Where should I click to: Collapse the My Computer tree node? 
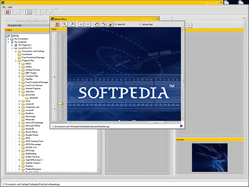tap(8, 42)
